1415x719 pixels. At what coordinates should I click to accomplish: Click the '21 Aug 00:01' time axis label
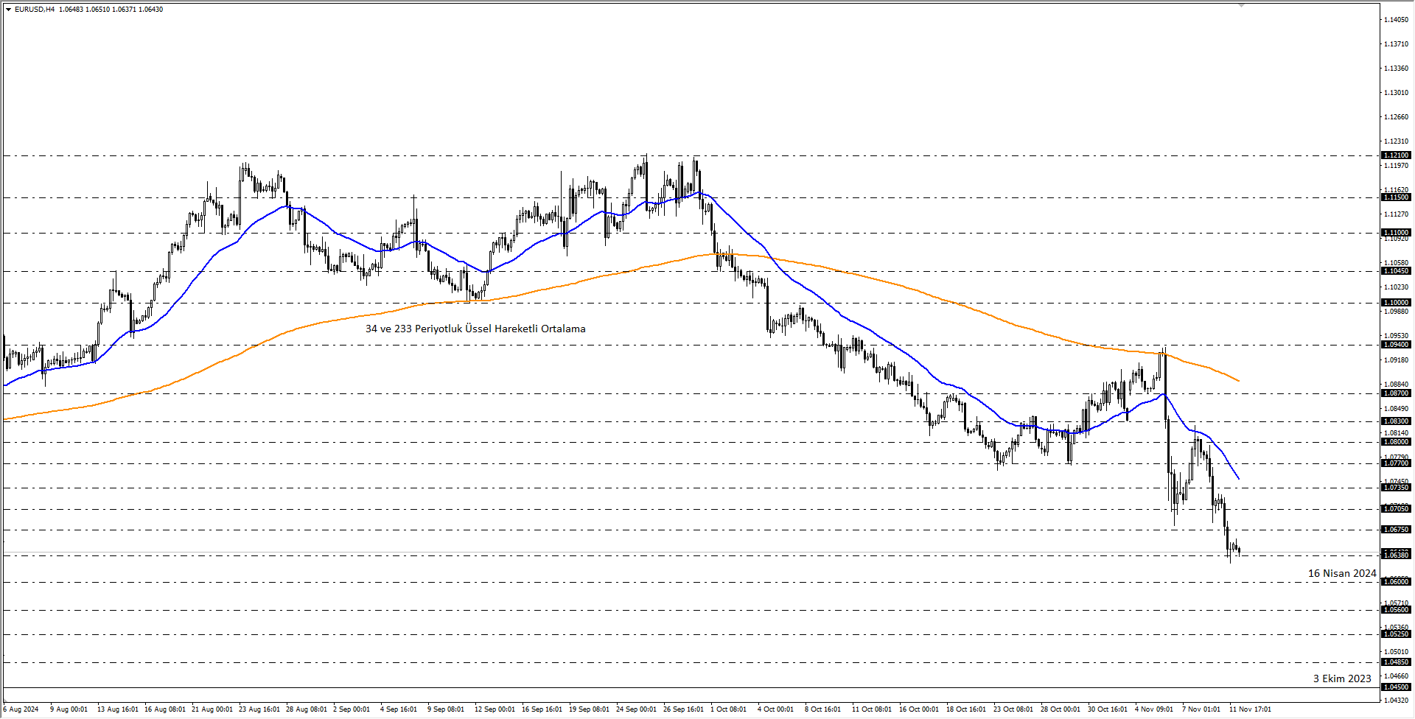tap(212, 709)
